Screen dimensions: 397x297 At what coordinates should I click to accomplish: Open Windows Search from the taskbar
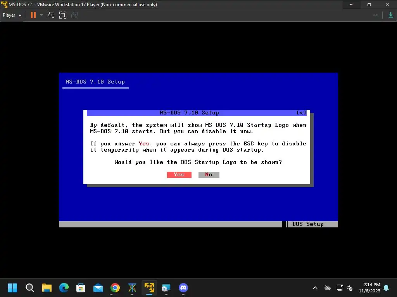(29, 288)
